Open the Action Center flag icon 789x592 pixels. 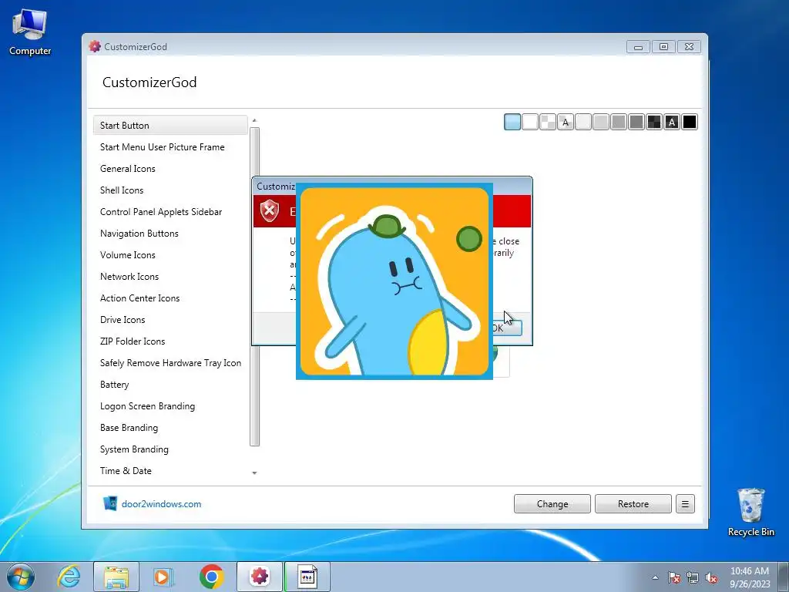point(674,577)
